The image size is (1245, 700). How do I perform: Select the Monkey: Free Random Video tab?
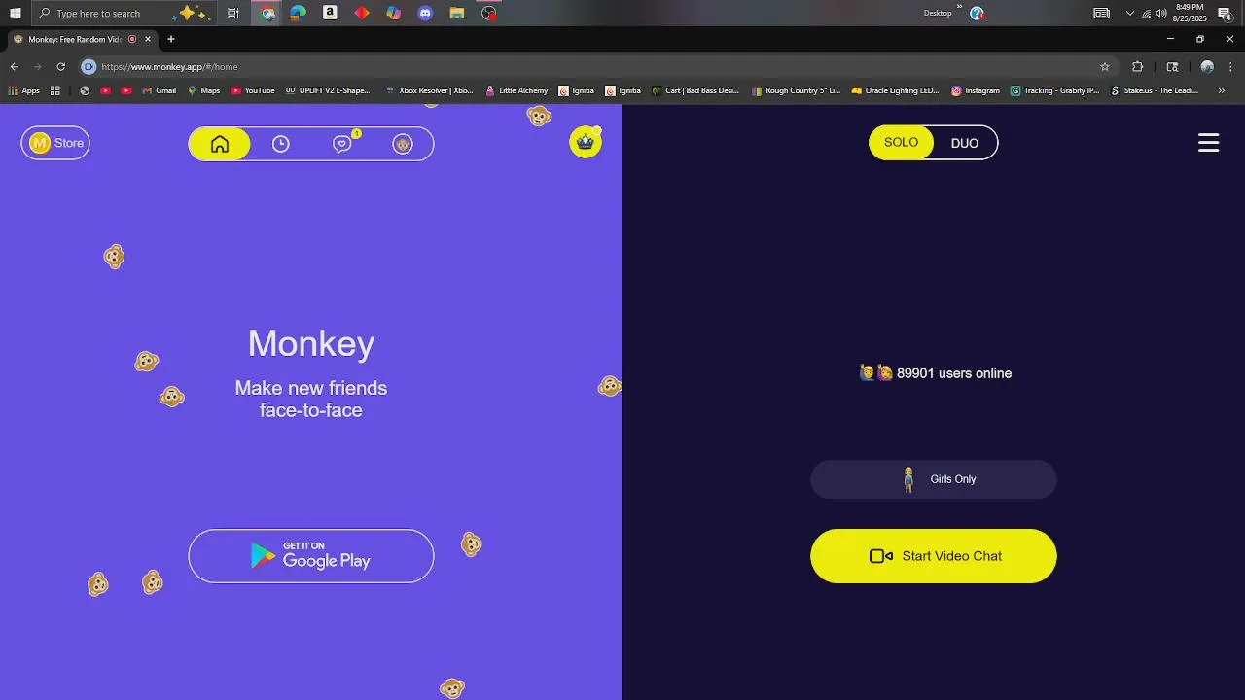(x=82, y=40)
